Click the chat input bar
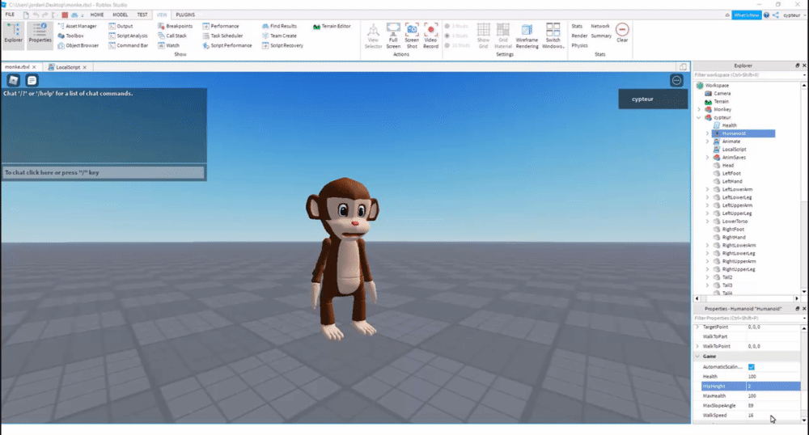The image size is (809, 435). pos(104,173)
